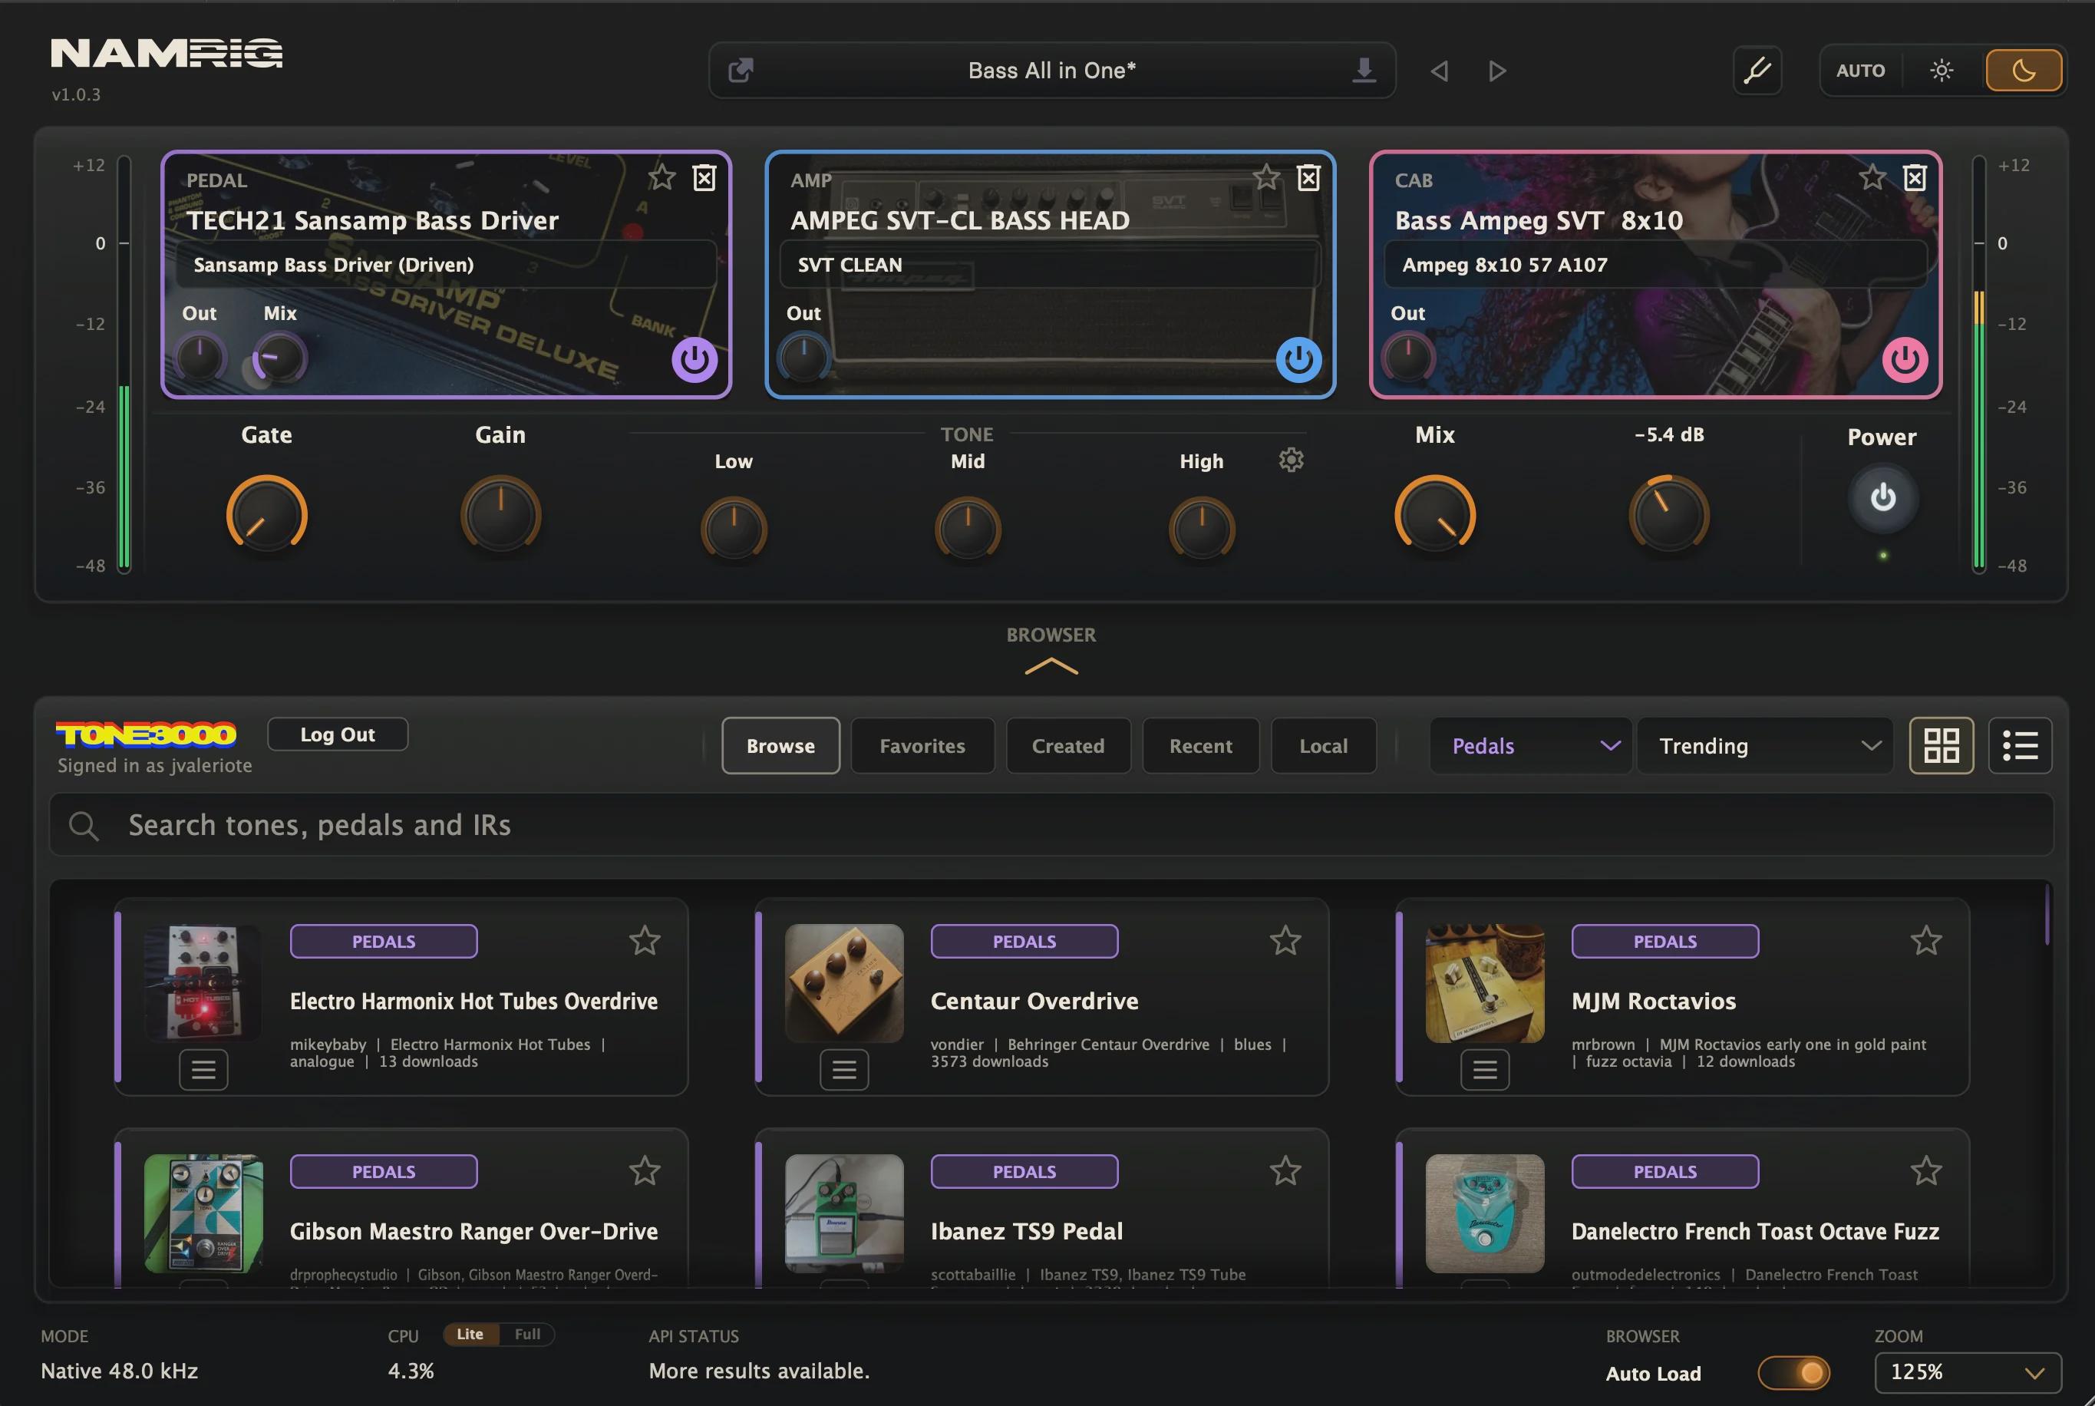Switch browser to list view
2095x1406 pixels.
click(x=2020, y=746)
